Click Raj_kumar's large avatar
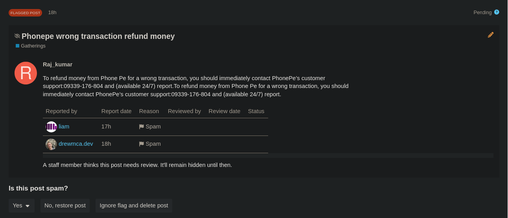 tap(26, 73)
